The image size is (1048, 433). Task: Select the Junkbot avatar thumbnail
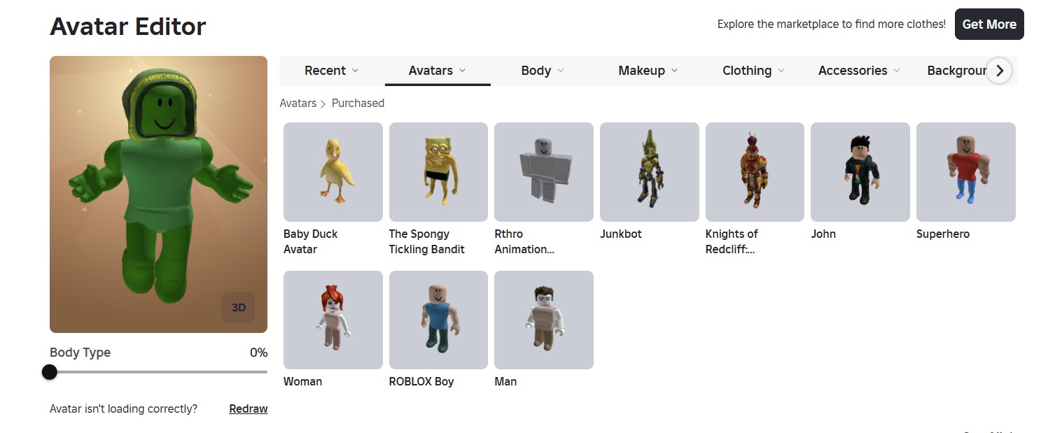(x=650, y=172)
